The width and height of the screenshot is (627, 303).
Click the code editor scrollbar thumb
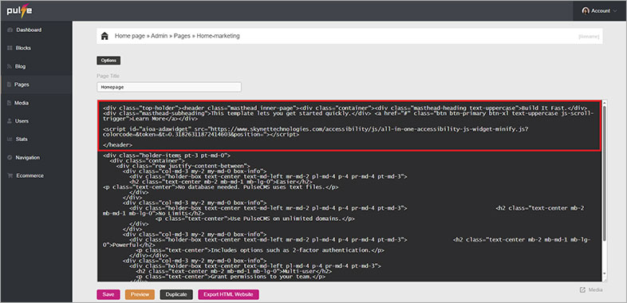(x=605, y=173)
